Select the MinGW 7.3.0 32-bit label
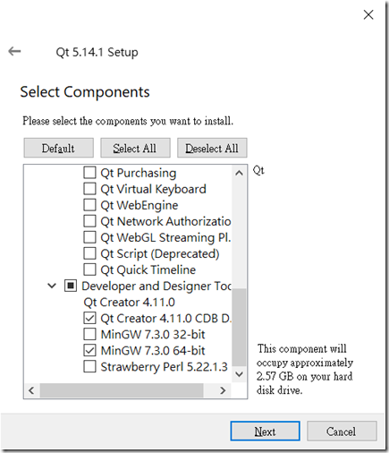 tap(153, 335)
